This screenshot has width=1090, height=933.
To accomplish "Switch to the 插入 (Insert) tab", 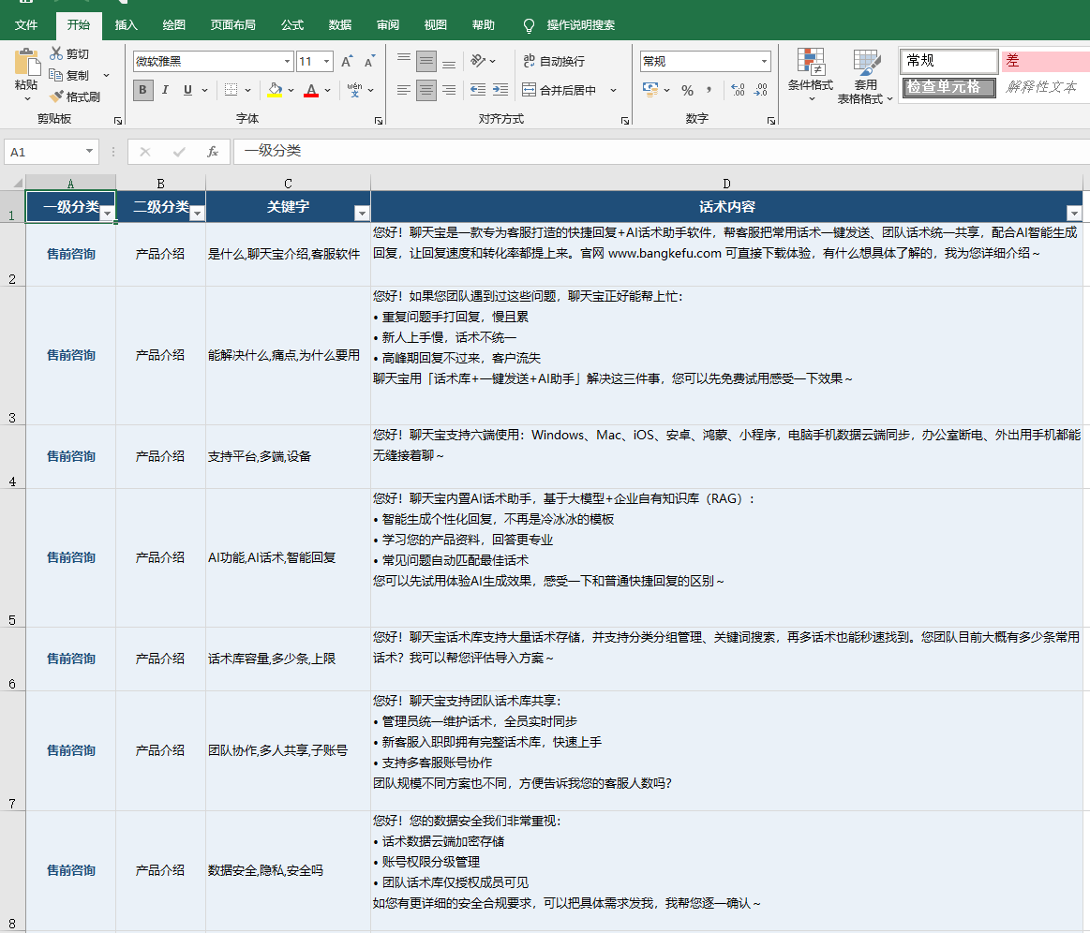I will 126,25.
